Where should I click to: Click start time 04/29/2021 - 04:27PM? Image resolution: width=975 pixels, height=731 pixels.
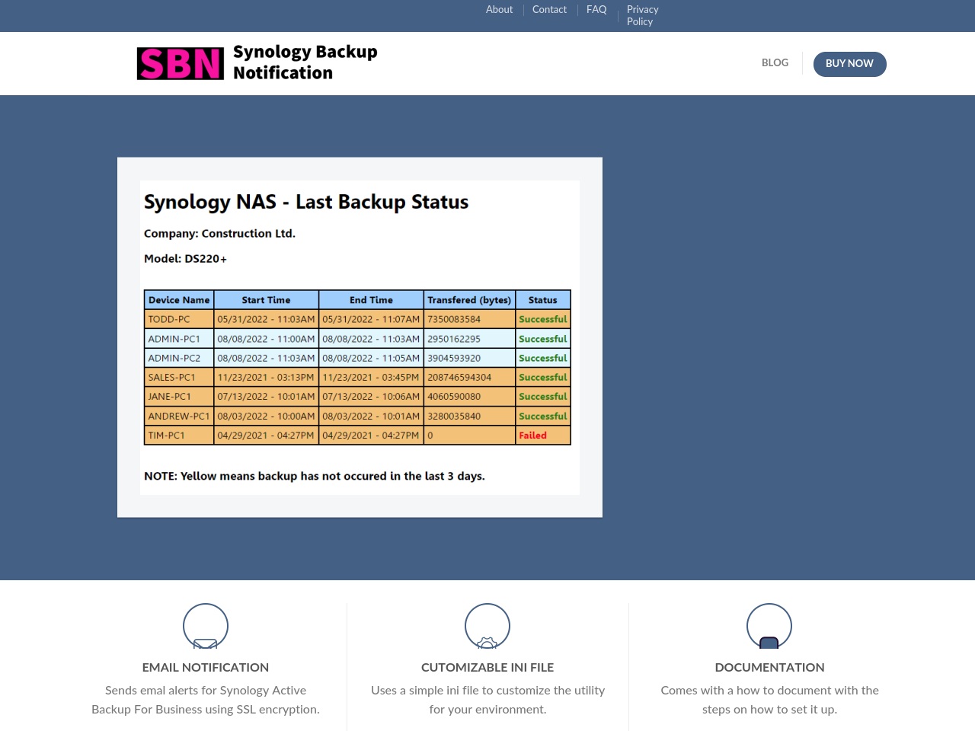click(x=266, y=436)
